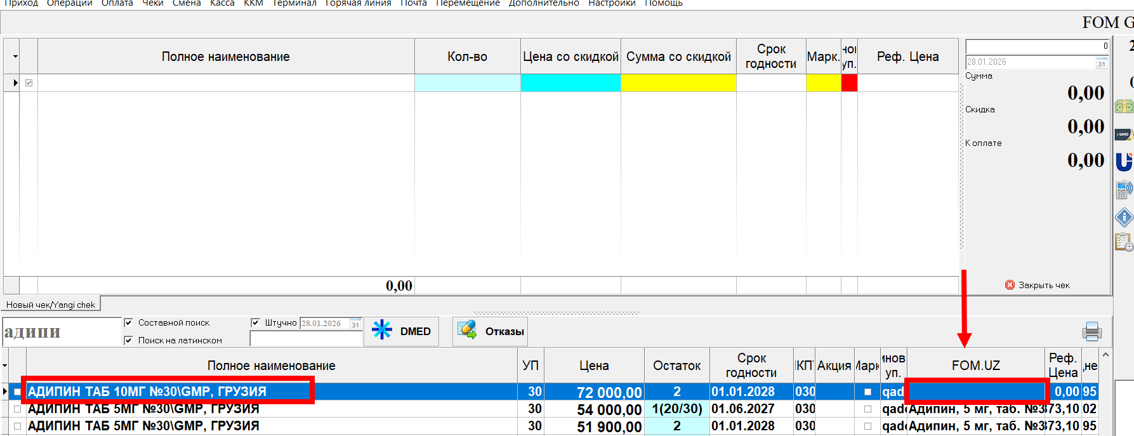The image size is (1134, 436).
Task: Check the row box for the 51 900,00 АДИПИН 5МГ
Action: tap(17, 426)
